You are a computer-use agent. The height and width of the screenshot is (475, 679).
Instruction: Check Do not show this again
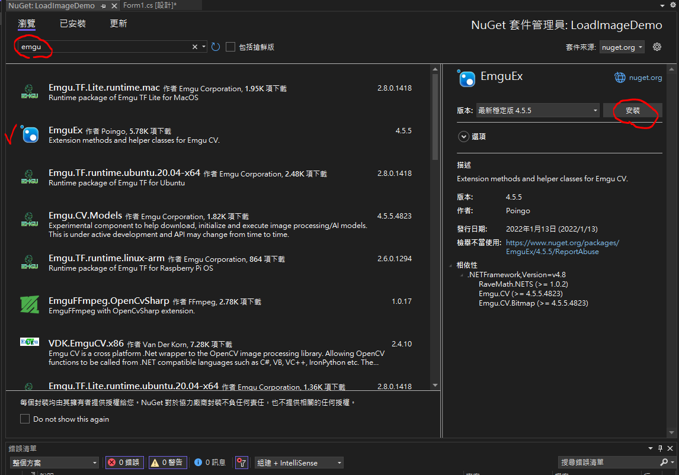click(25, 419)
